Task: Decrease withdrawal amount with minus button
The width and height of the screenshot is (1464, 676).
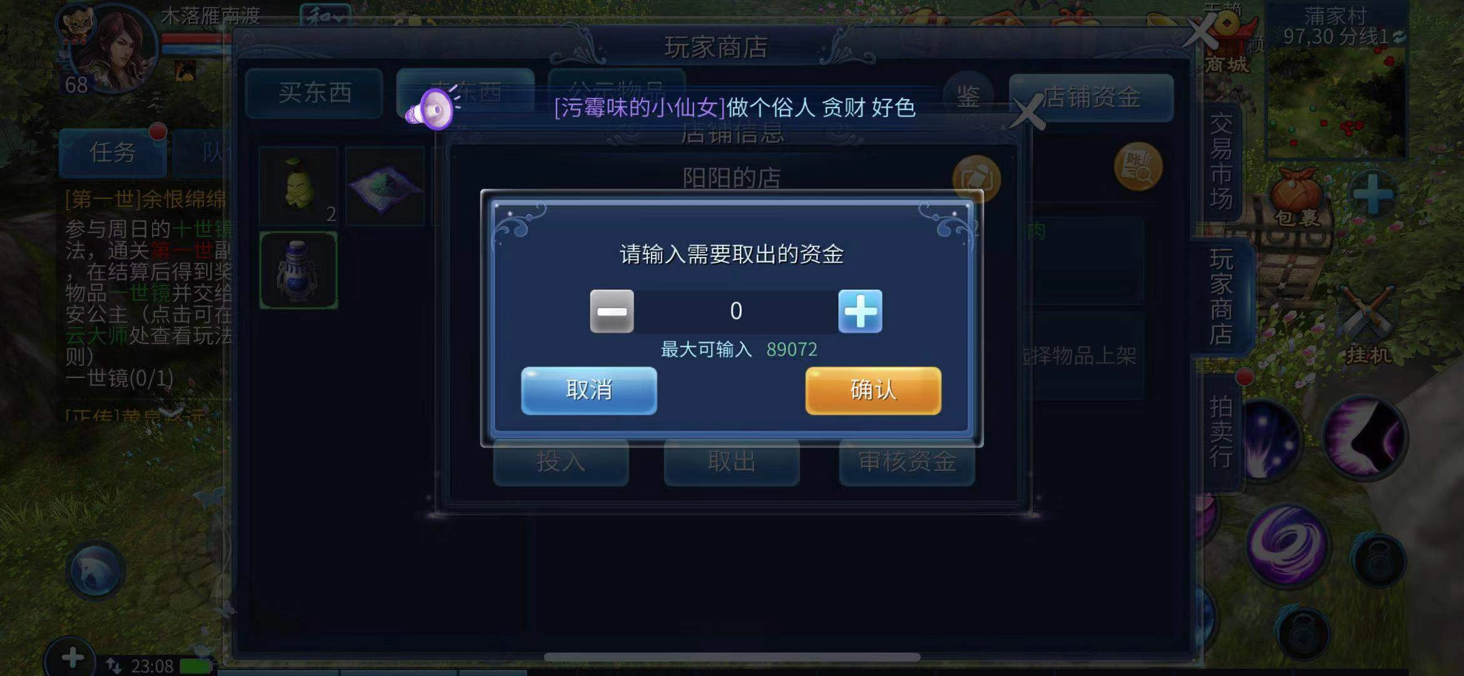Action: pos(612,311)
